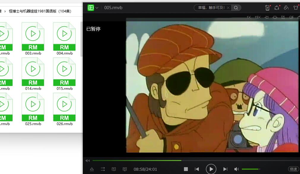Clear the search box with the X

(x=228, y=8)
